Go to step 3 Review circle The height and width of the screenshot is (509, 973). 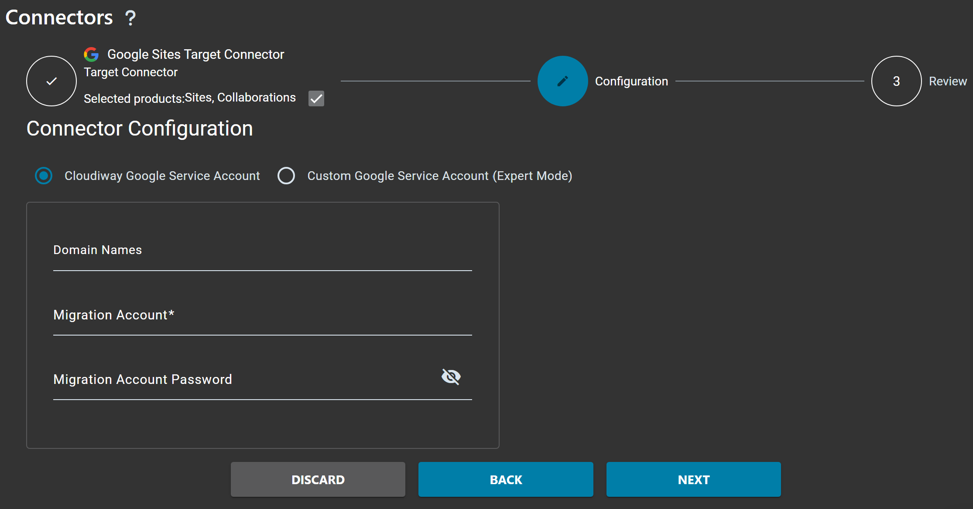tap(896, 81)
